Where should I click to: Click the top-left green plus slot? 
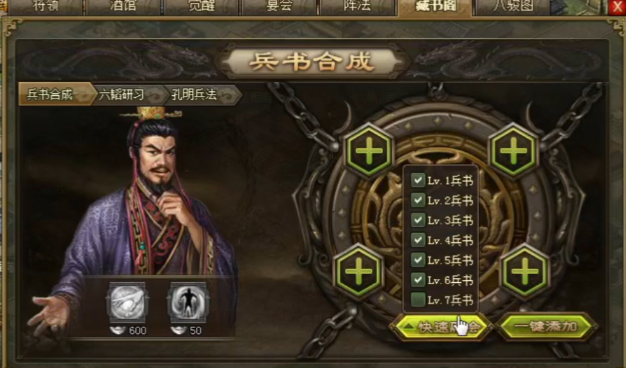pyautogui.click(x=369, y=150)
